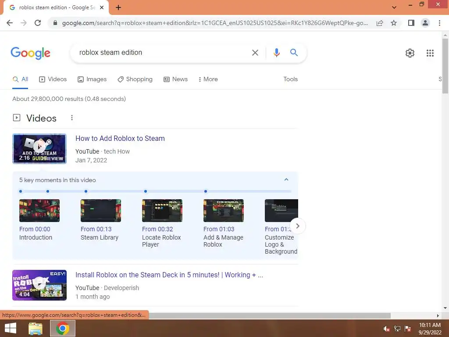The height and width of the screenshot is (337, 449).
Task: Start voice search with microphone
Action: click(276, 53)
